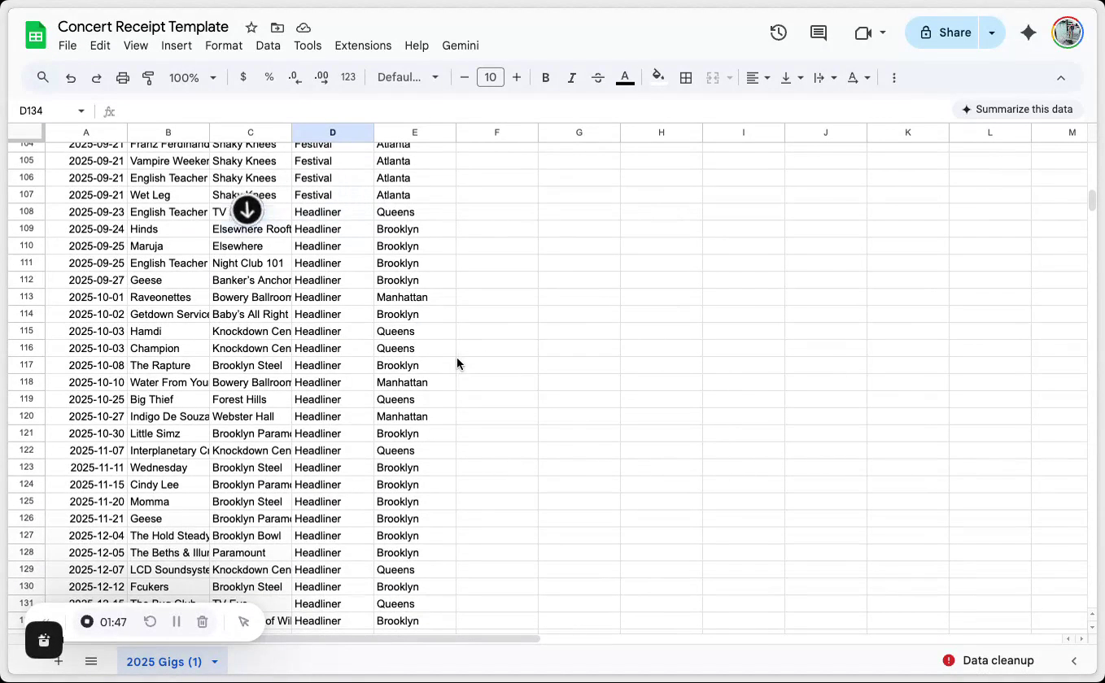Open the Insert menu

[177, 46]
